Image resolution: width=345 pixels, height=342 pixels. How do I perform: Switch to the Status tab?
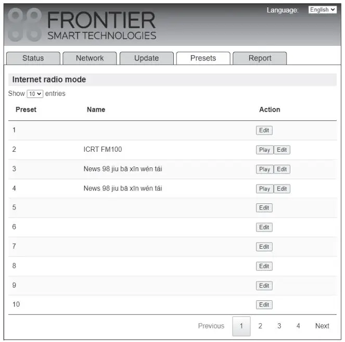(x=33, y=58)
